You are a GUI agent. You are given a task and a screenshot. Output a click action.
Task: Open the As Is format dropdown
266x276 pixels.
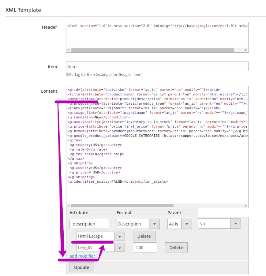(180, 224)
